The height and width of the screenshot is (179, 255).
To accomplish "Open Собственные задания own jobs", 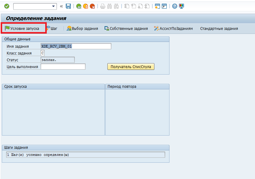I will pyautogui.click(x=126, y=28).
